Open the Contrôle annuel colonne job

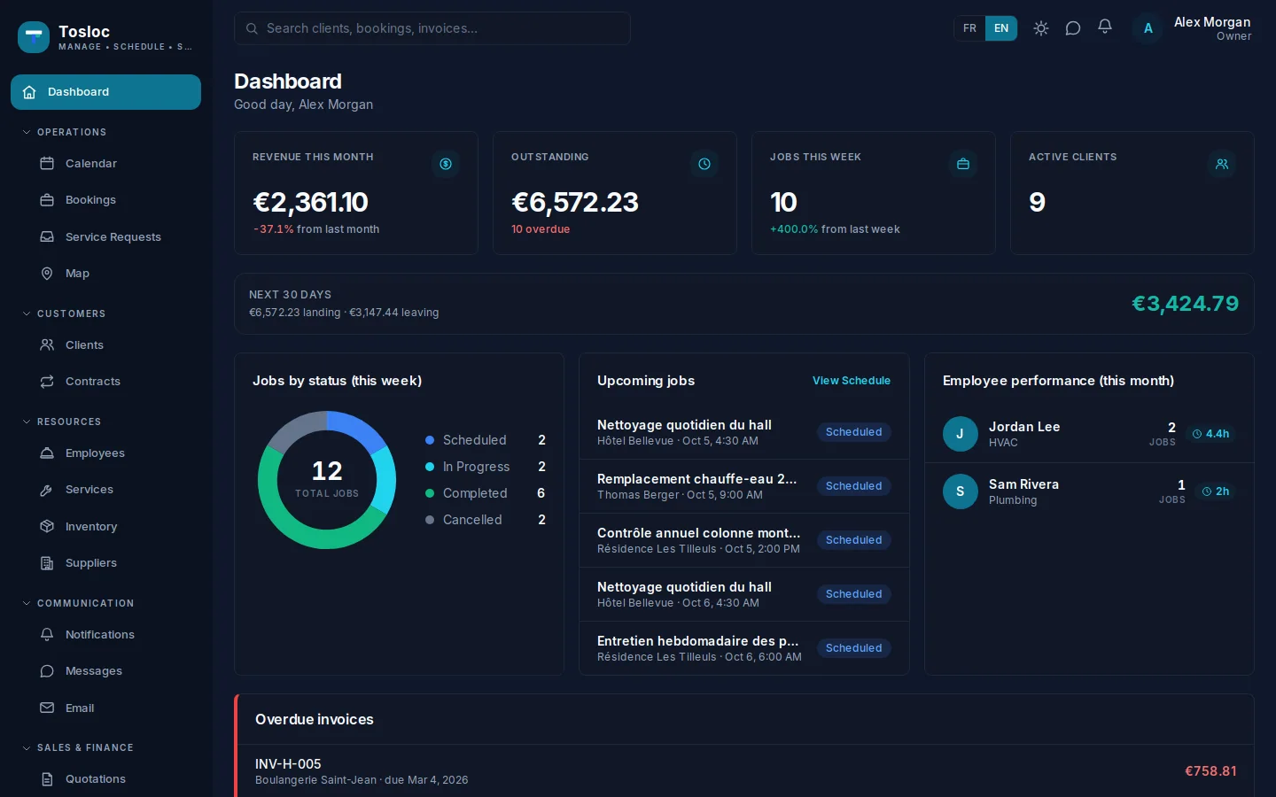coord(744,540)
